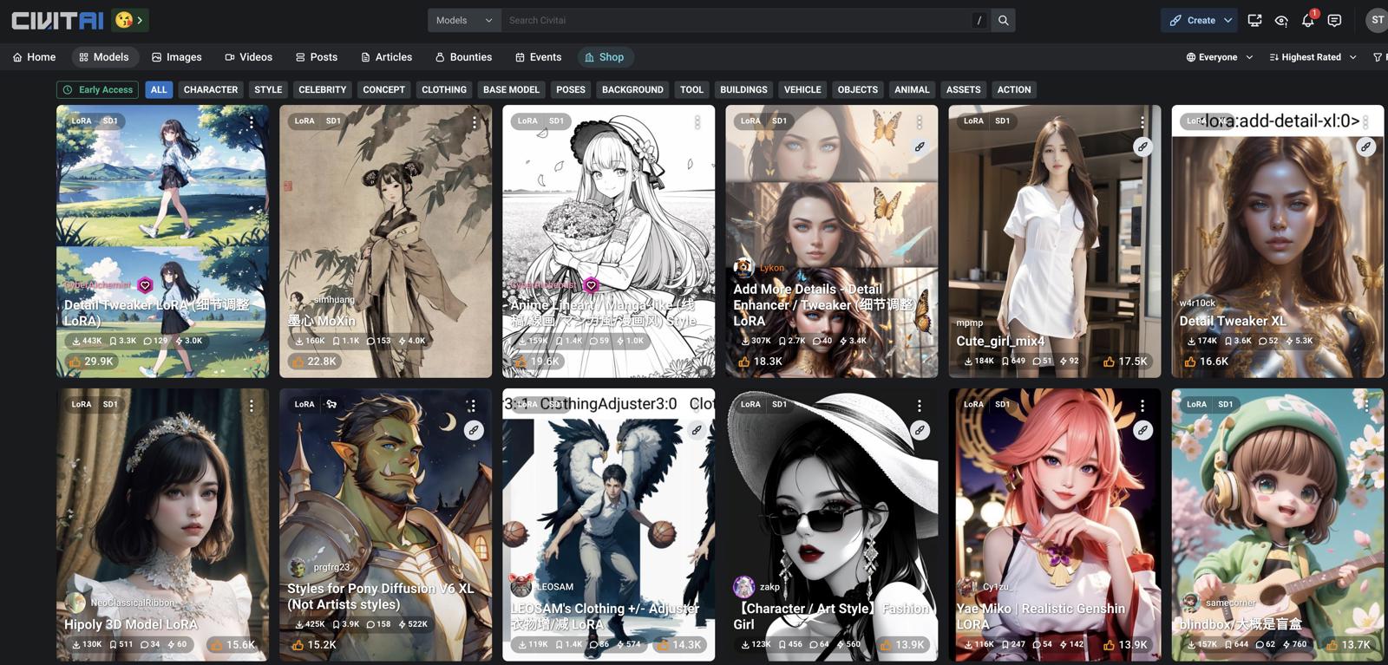This screenshot has height=665, width=1388.
Task: Filter by VEHICLE category
Action: pos(802,89)
